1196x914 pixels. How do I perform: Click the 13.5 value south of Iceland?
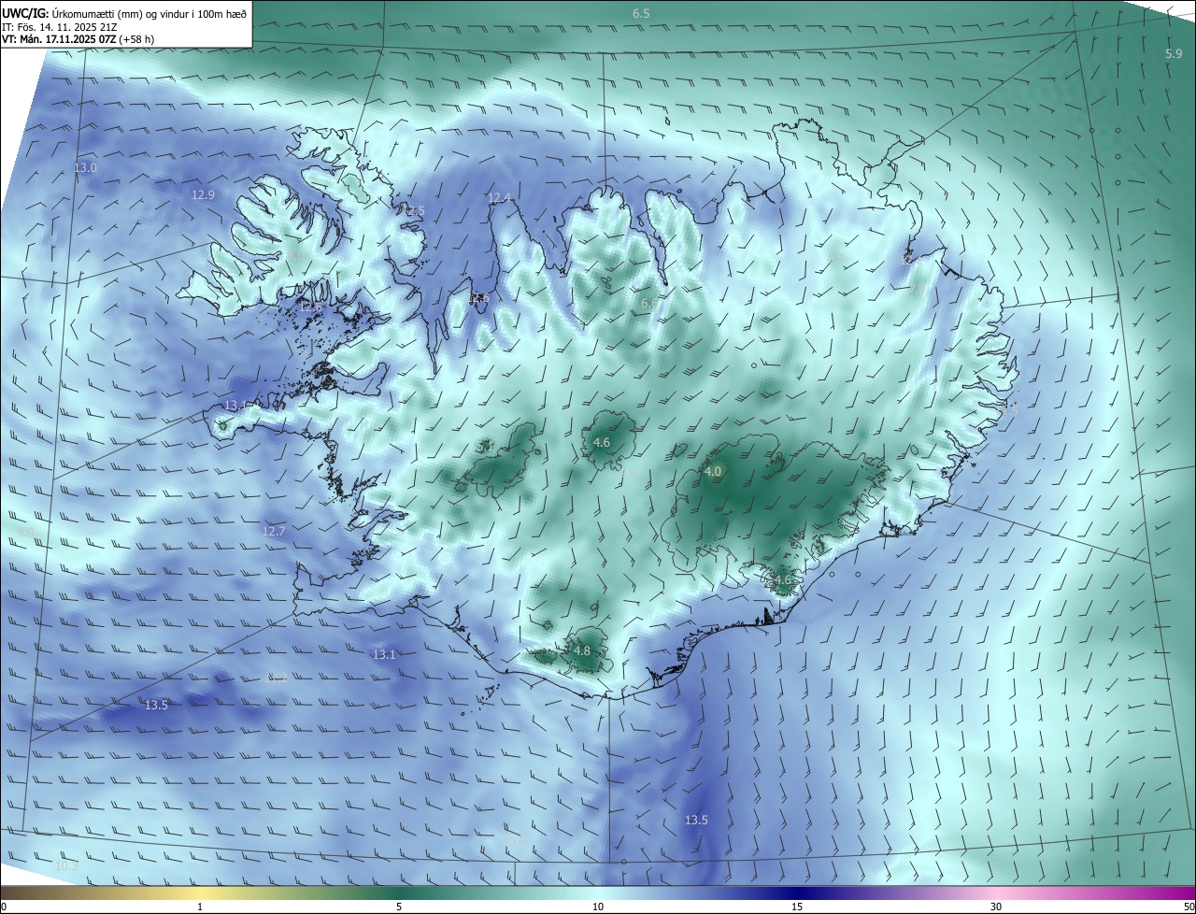tap(696, 821)
